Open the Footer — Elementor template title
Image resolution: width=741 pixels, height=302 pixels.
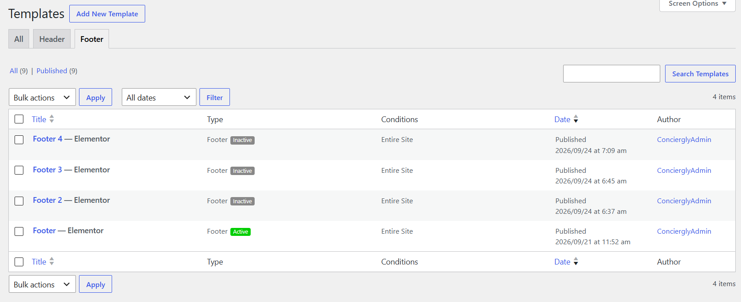point(45,231)
